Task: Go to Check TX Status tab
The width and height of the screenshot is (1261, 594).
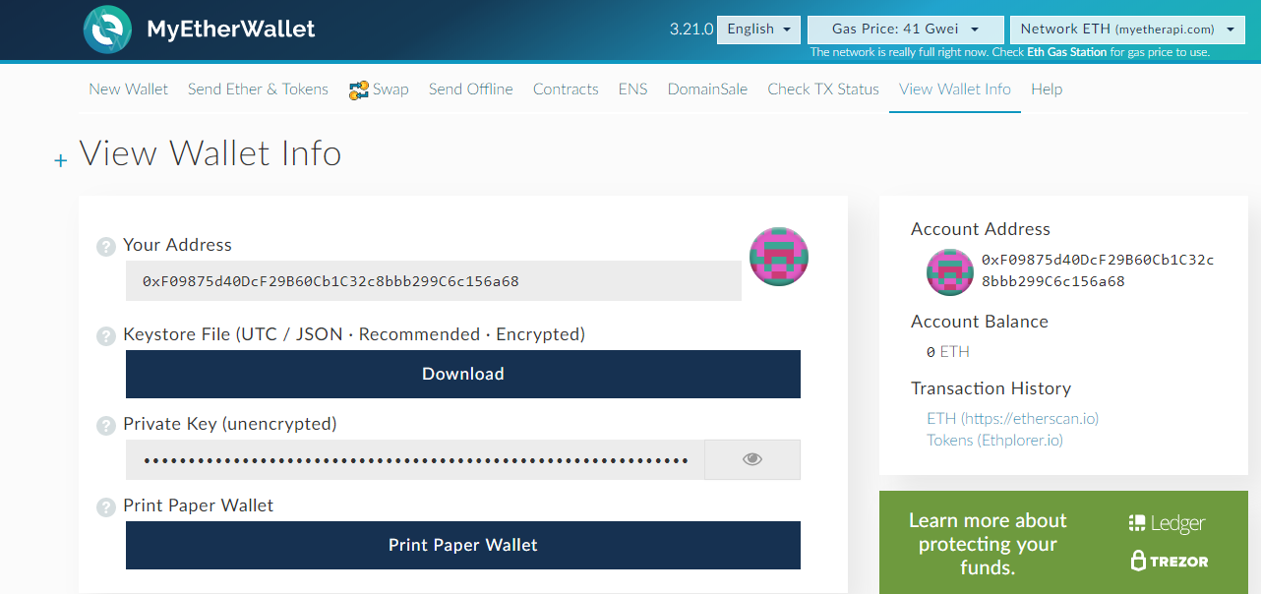Action: pyautogui.click(x=823, y=89)
